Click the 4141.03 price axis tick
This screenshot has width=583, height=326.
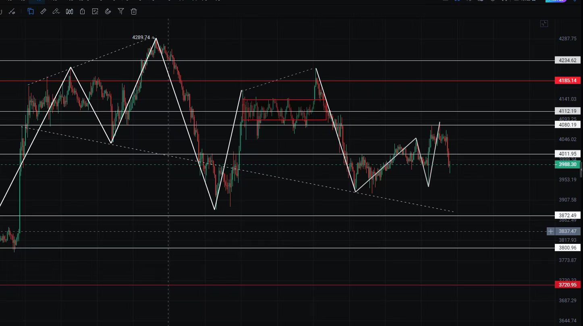pyautogui.click(x=568, y=99)
